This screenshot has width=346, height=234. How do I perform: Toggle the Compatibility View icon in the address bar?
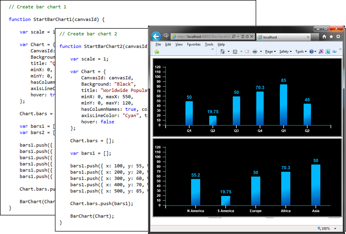pyautogui.click(x=243, y=36)
